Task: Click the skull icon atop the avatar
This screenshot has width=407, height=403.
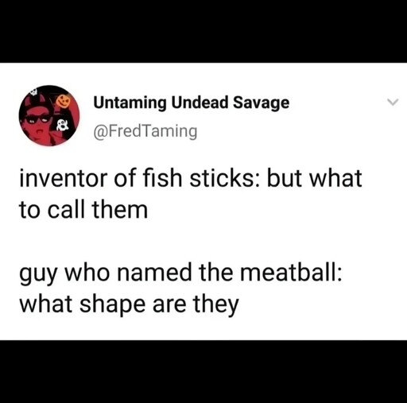Action: [33, 91]
